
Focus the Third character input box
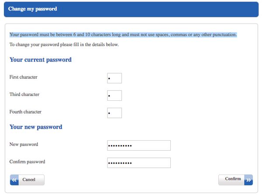point(114,96)
